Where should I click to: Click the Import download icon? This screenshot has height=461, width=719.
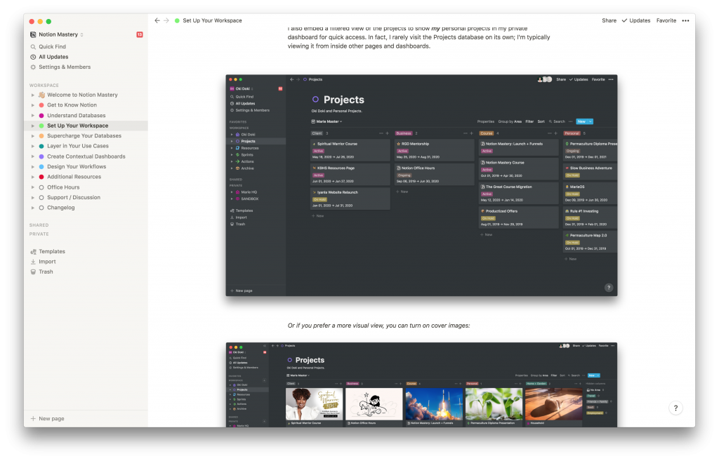point(33,262)
